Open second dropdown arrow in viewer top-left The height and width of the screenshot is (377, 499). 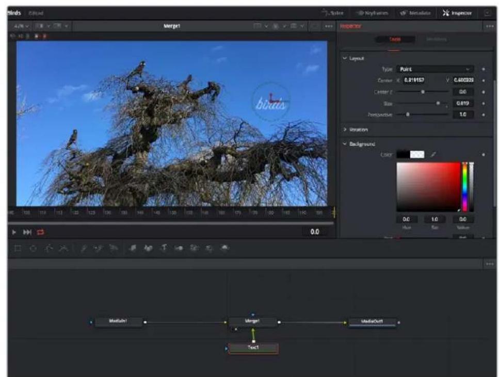(49, 26)
